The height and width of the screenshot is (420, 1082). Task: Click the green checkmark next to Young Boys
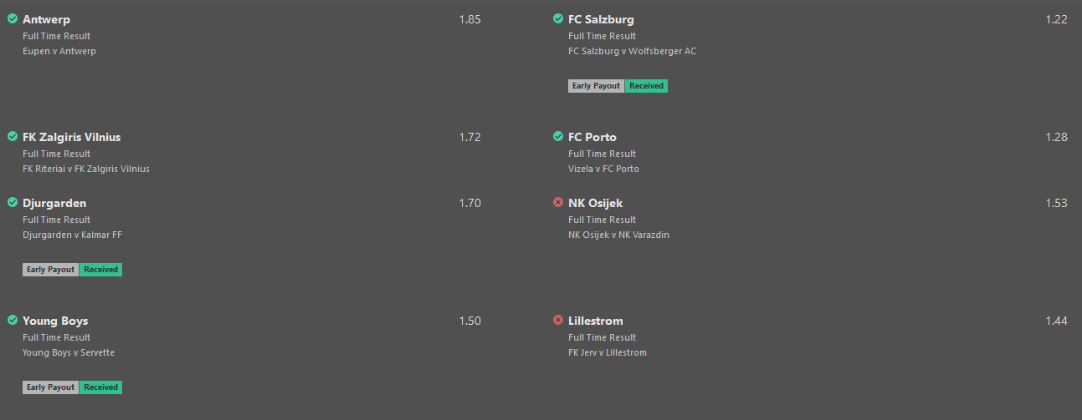[x=13, y=320]
